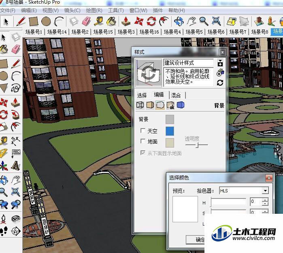This screenshot has height=253, width=283.
Task: Switch to 混合 tab in Styles dialog
Action: point(176,95)
